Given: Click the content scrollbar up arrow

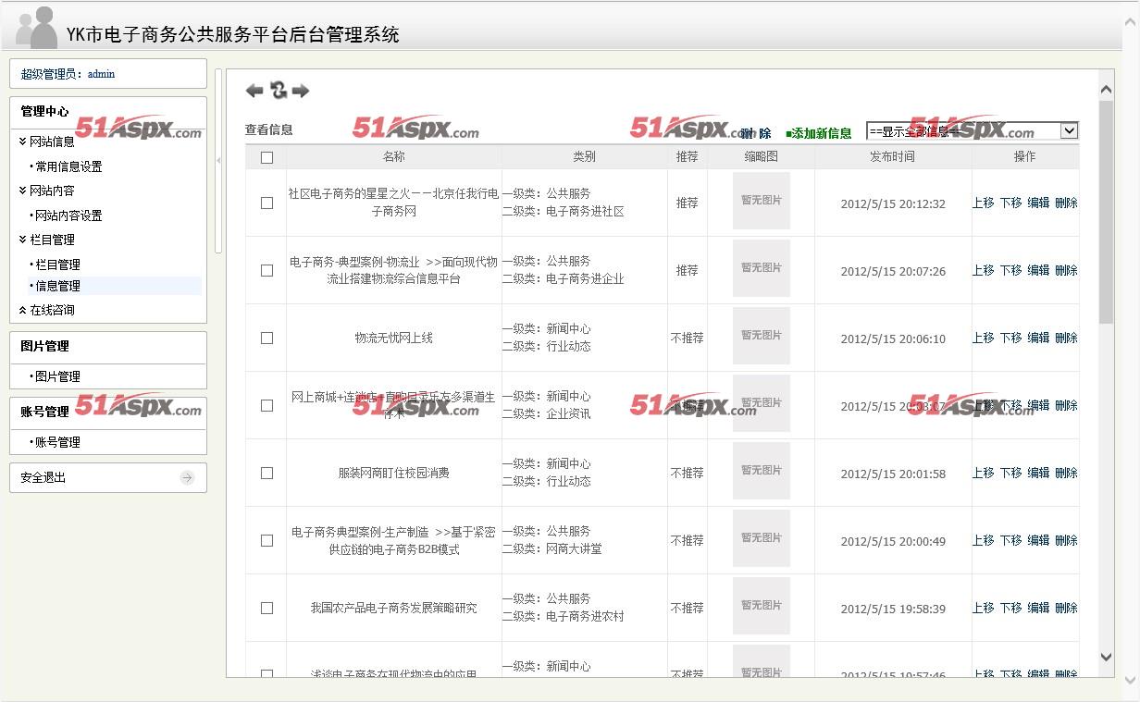Looking at the screenshot, I should pyautogui.click(x=1107, y=89).
